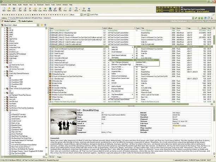Click the Name toolbar icon
This screenshot has height=162, width=216.
(x=55, y=9)
